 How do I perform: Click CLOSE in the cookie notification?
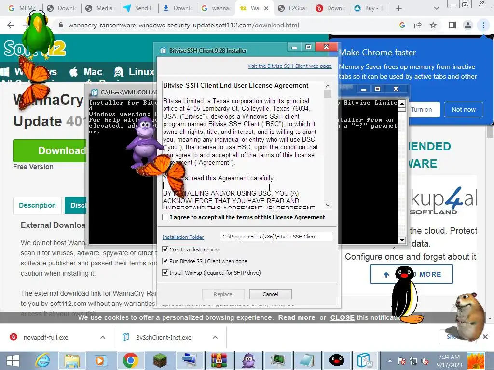[342, 317]
